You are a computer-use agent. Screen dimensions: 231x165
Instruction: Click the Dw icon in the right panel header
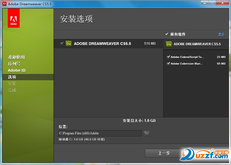pos(169,44)
